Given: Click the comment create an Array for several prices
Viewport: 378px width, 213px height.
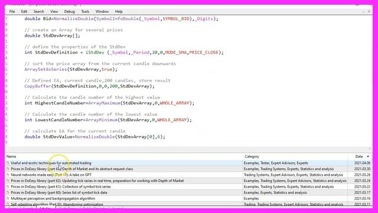Looking at the screenshot, I should (73, 30).
